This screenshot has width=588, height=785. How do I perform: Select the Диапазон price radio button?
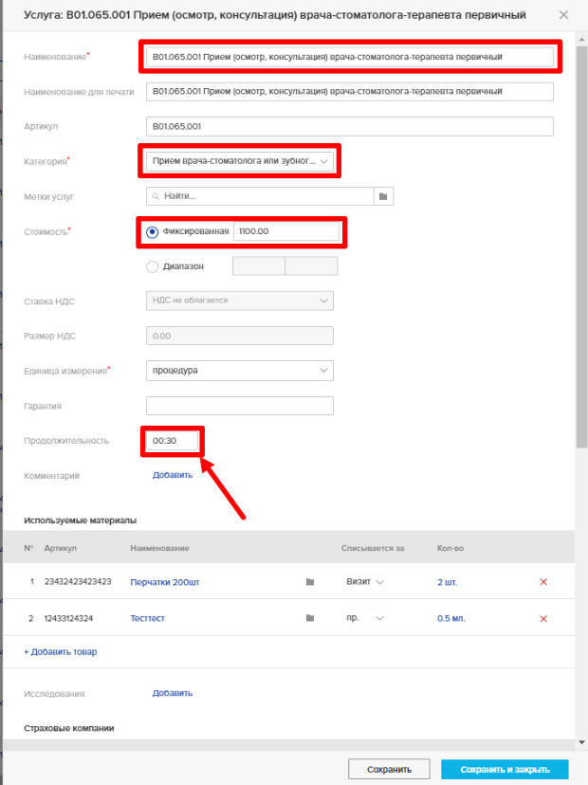point(153,266)
